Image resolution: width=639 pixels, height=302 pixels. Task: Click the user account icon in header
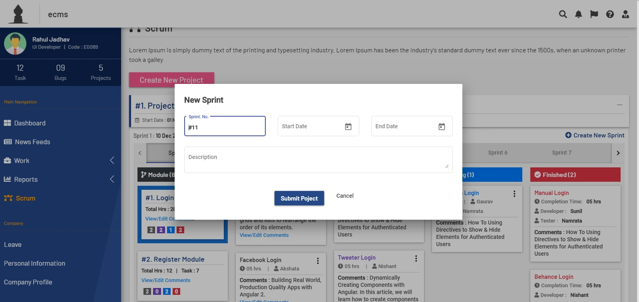click(x=625, y=14)
